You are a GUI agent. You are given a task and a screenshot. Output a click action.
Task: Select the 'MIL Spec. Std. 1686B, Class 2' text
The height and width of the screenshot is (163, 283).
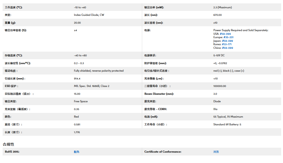(x=91, y=86)
